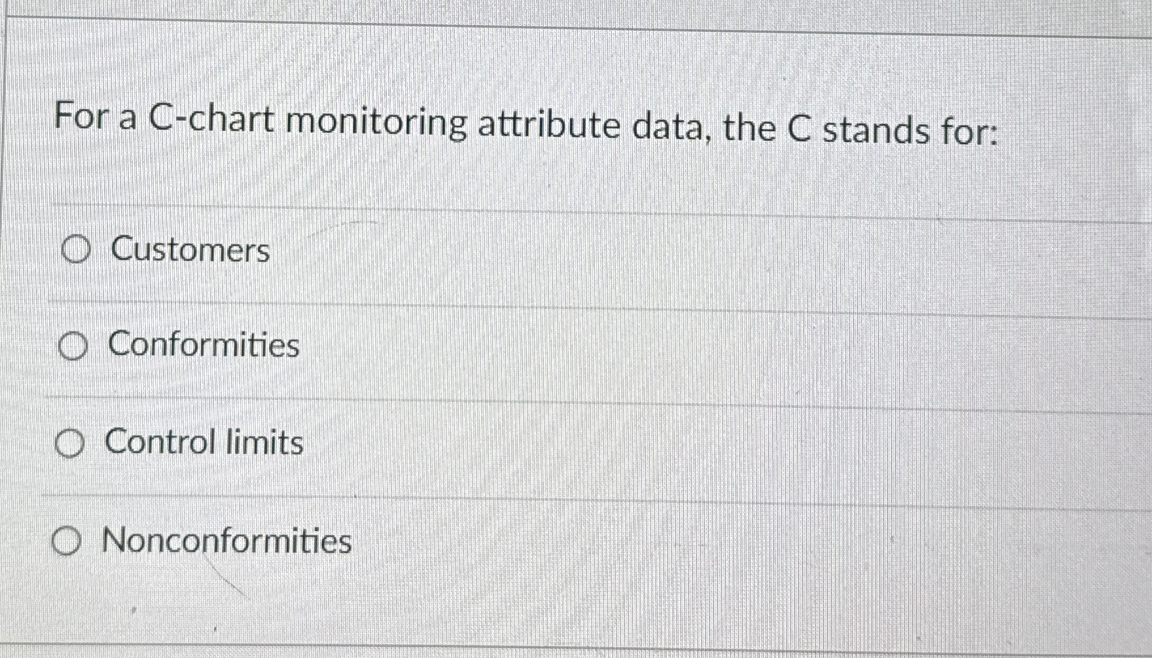Select the Conformities radio button
This screenshot has width=1152, height=658.
[x=73, y=346]
